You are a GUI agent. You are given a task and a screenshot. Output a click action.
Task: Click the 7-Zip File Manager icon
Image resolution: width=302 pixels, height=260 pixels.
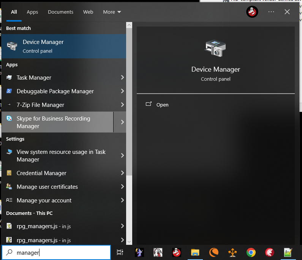(9, 105)
